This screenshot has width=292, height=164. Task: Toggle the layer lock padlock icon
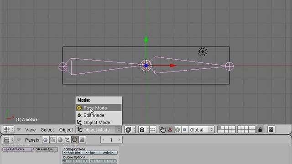tap(260, 129)
